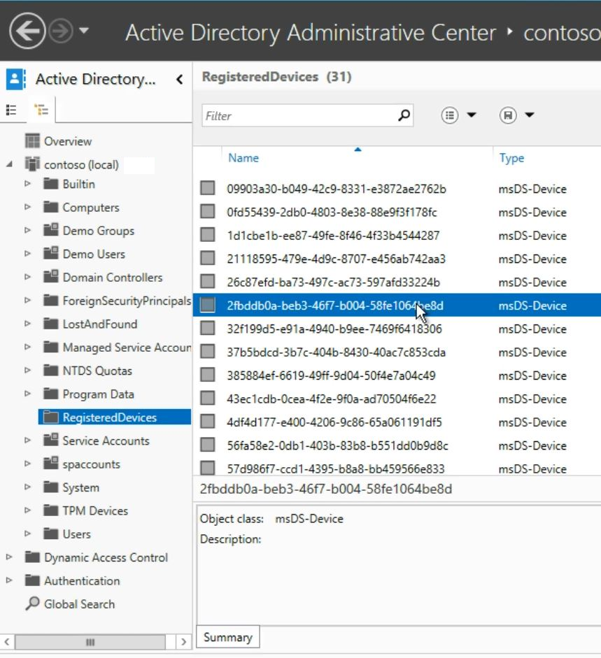Toggle checkbox for selected device 2fbddb0a-beb3-46f7-b004-58fe1064be8d
Image resolution: width=601 pixels, height=658 pixels.
[x=208, y=305]
